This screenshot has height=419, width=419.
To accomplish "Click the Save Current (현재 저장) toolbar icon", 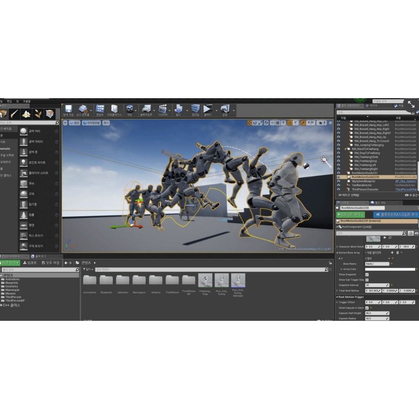I will [x=68, y=110].
